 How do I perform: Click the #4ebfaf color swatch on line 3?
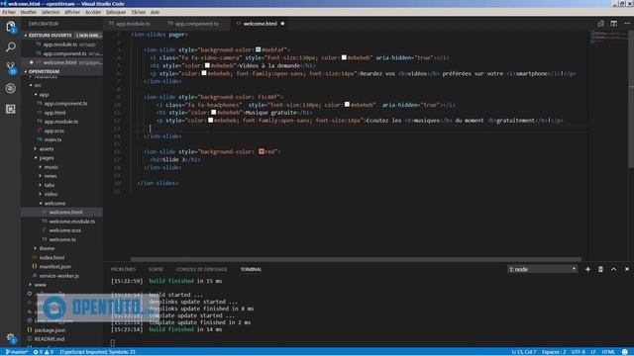[258, 49]
